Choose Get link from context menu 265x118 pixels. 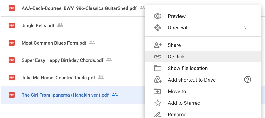pos(176,57)
